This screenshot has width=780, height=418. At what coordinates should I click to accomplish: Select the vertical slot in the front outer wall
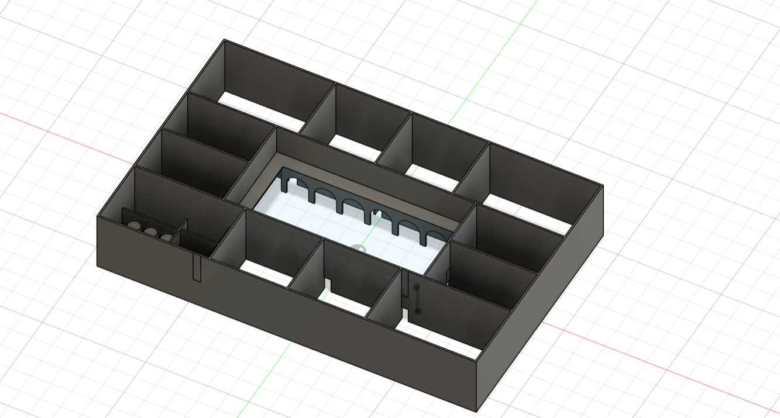[197, 268]
